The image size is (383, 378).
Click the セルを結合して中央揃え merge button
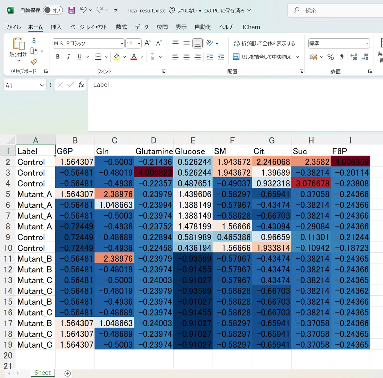266,57
